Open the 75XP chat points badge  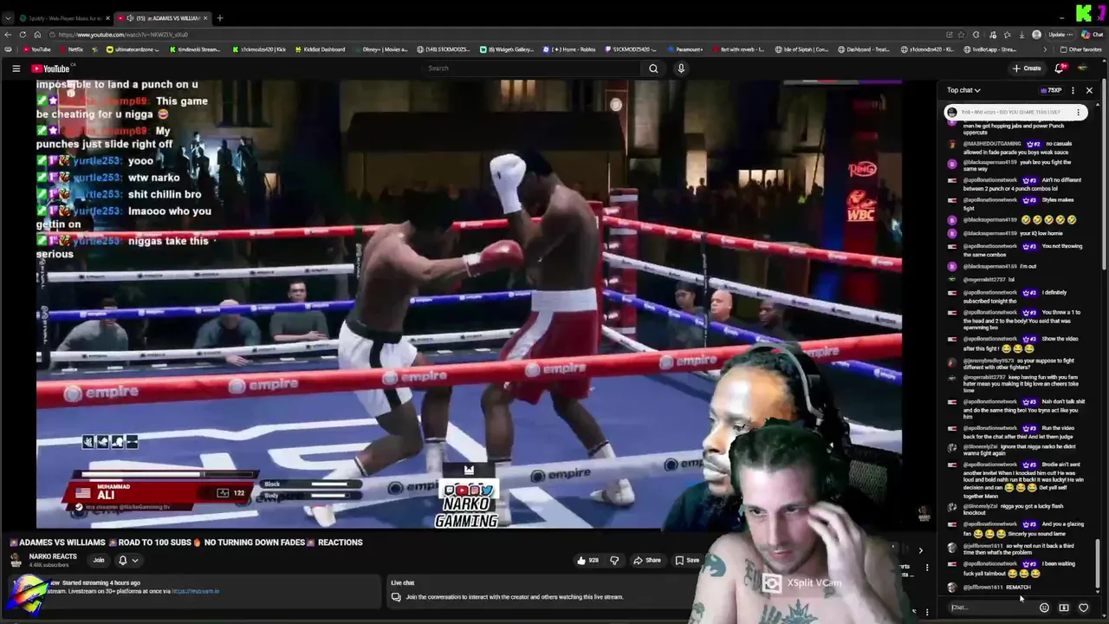point(1051,90)
